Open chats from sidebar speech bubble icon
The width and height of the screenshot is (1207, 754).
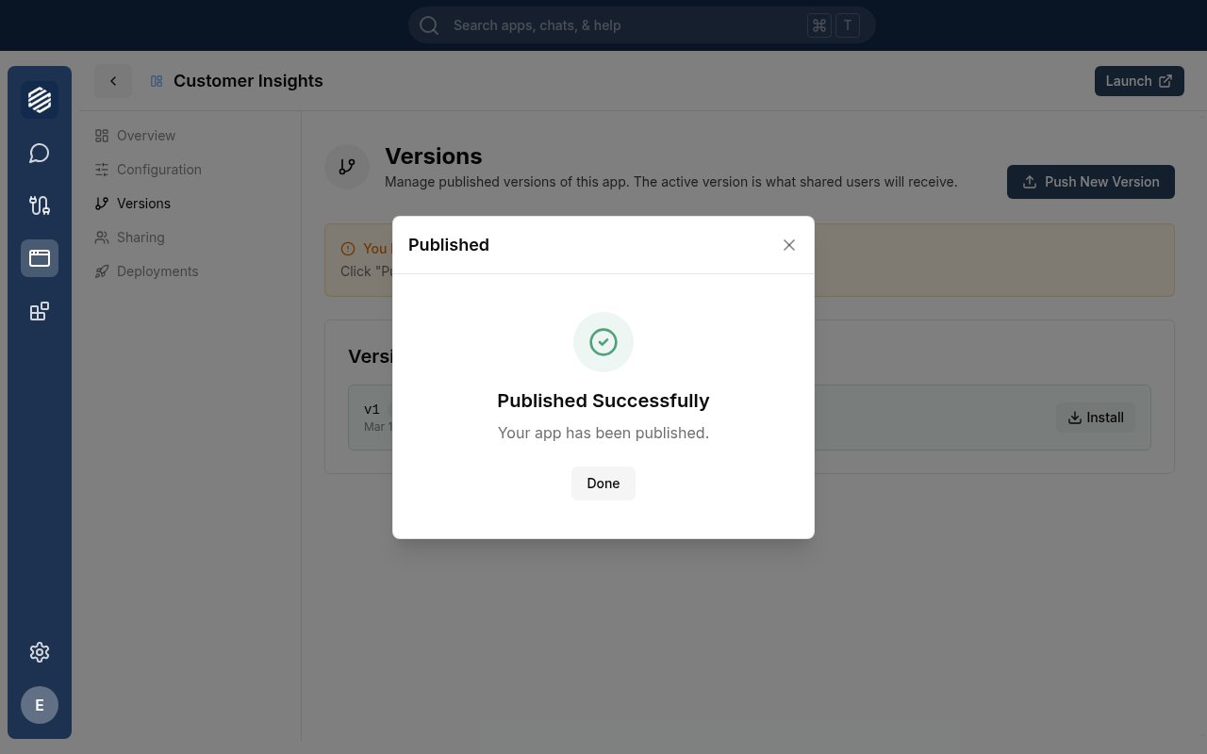point(40,153)
